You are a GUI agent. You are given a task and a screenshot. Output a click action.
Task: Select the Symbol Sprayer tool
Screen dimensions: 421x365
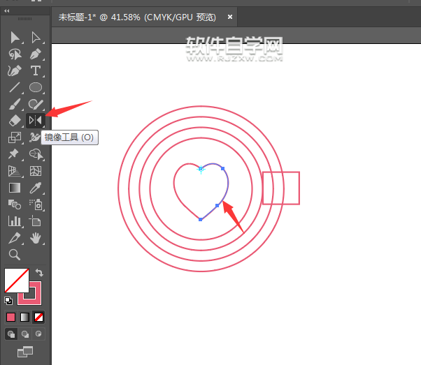click(36, 204)
